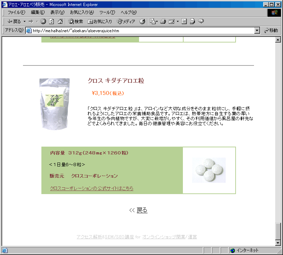Screen dimensions: 283x255
Task: Stop page loading with the Stop icon
Action: tap(43, 22)
